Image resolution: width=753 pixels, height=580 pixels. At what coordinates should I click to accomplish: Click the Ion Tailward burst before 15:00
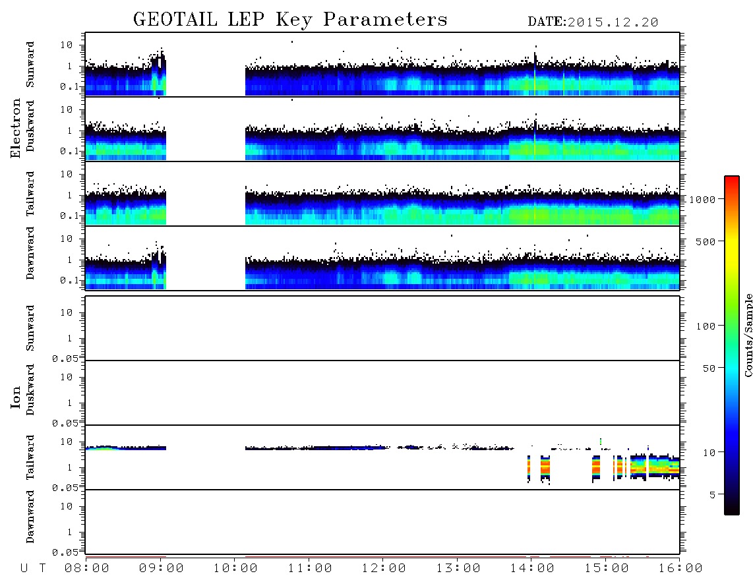click(596, 468)
